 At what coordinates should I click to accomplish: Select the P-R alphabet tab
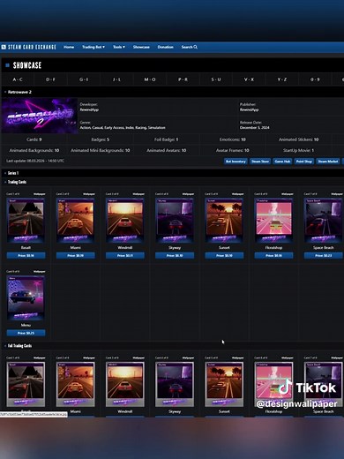[183, 79]
